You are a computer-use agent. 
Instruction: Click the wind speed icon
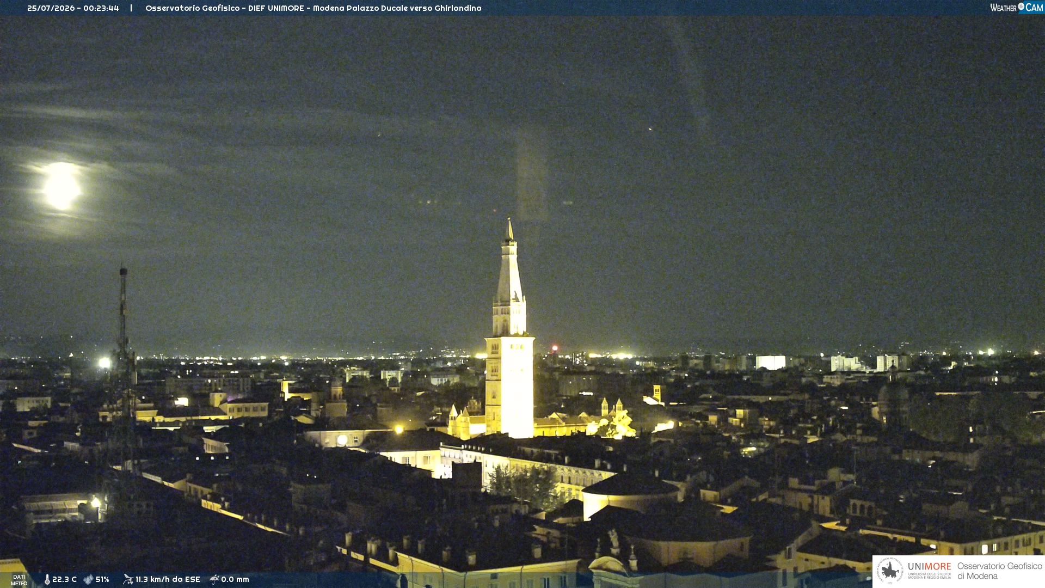pos(128,579)
